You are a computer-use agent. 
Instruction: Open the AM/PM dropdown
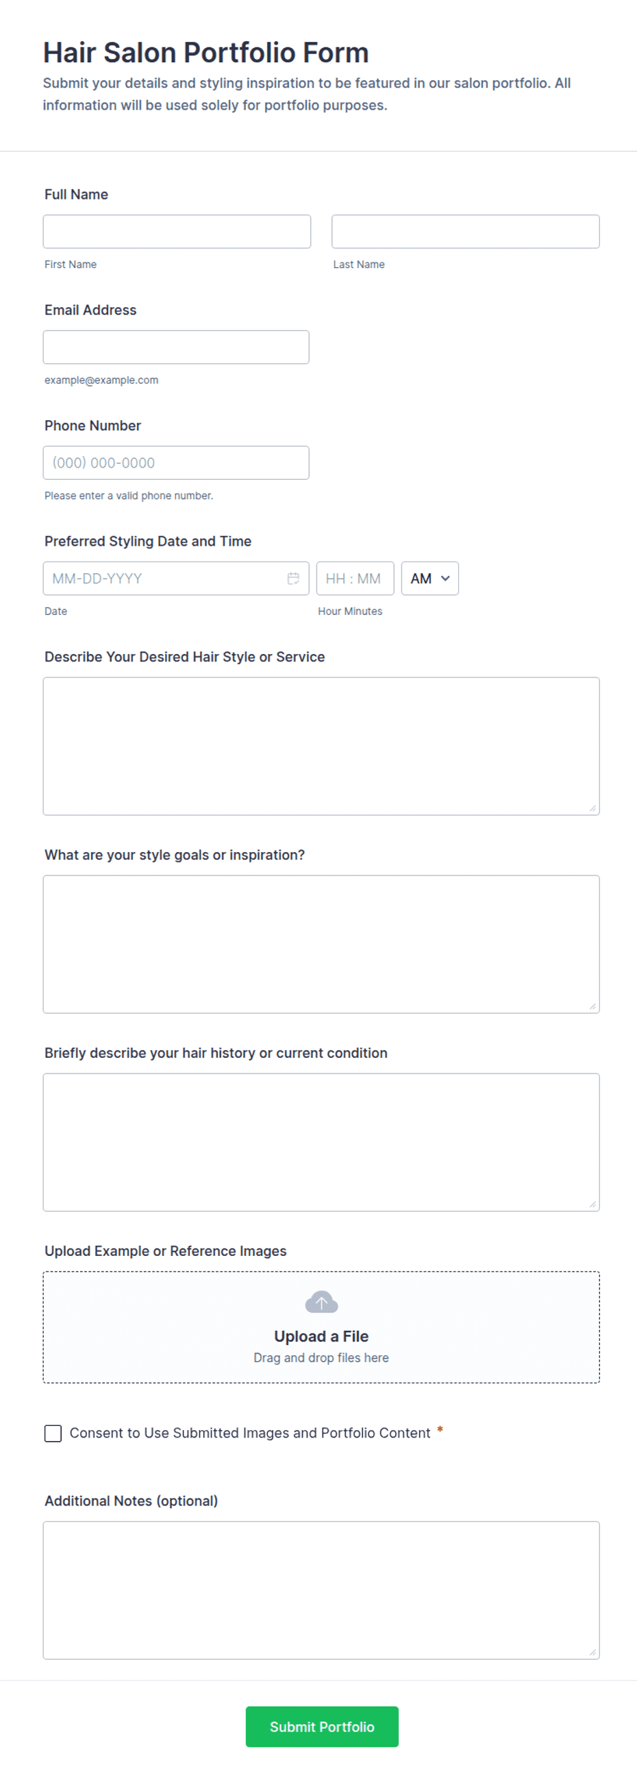(429, 579)
